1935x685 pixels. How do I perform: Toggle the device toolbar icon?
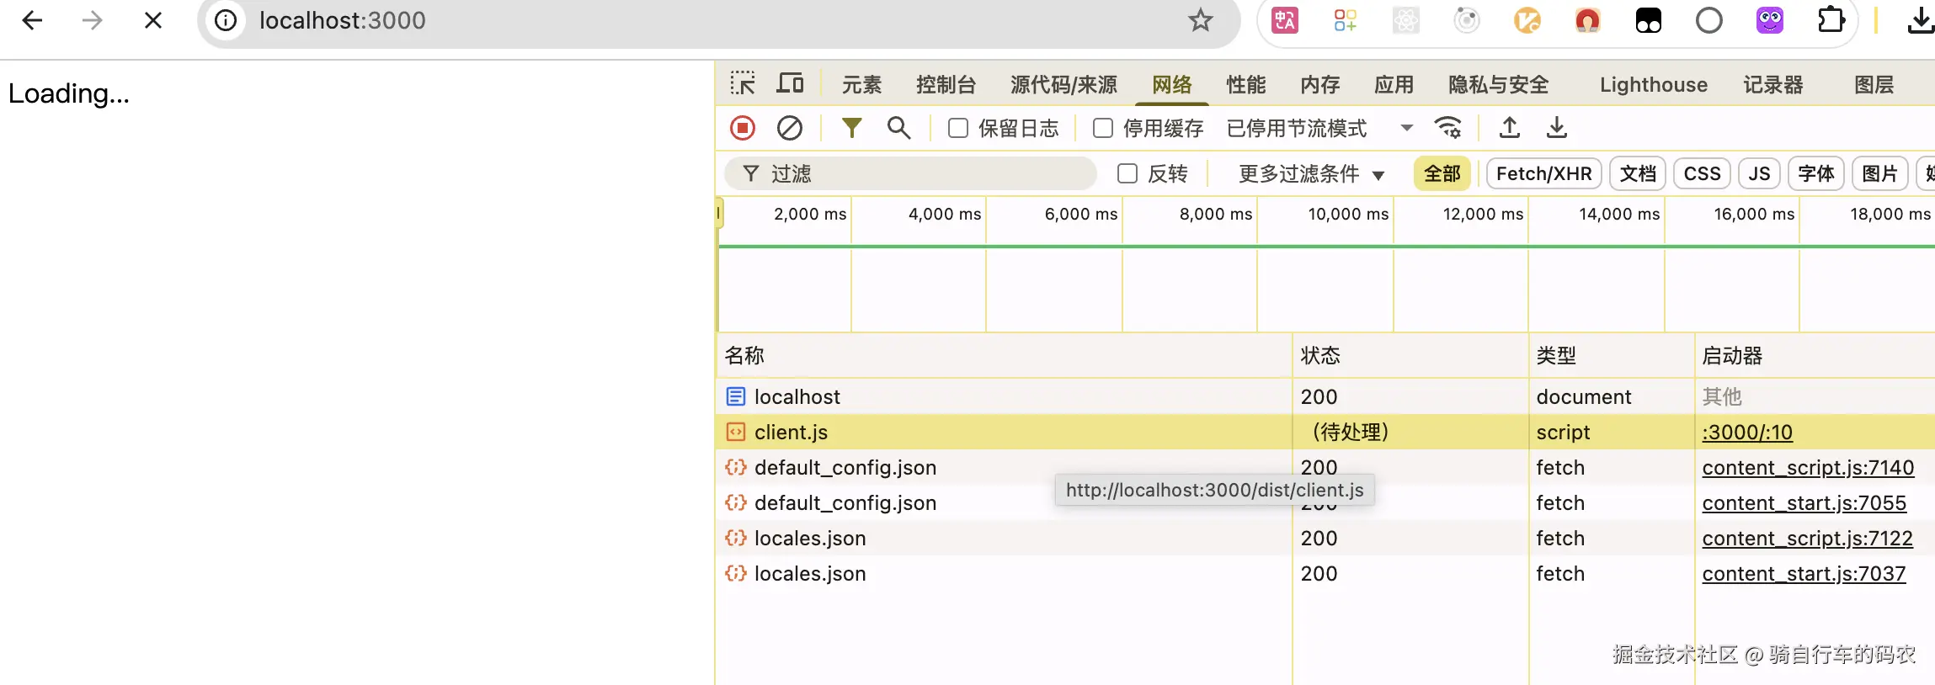790,83
